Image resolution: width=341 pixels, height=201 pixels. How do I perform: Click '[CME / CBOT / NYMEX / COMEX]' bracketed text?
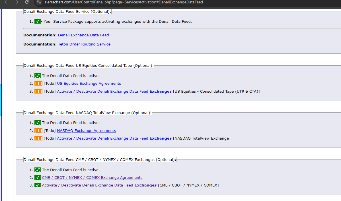[188, 185]
